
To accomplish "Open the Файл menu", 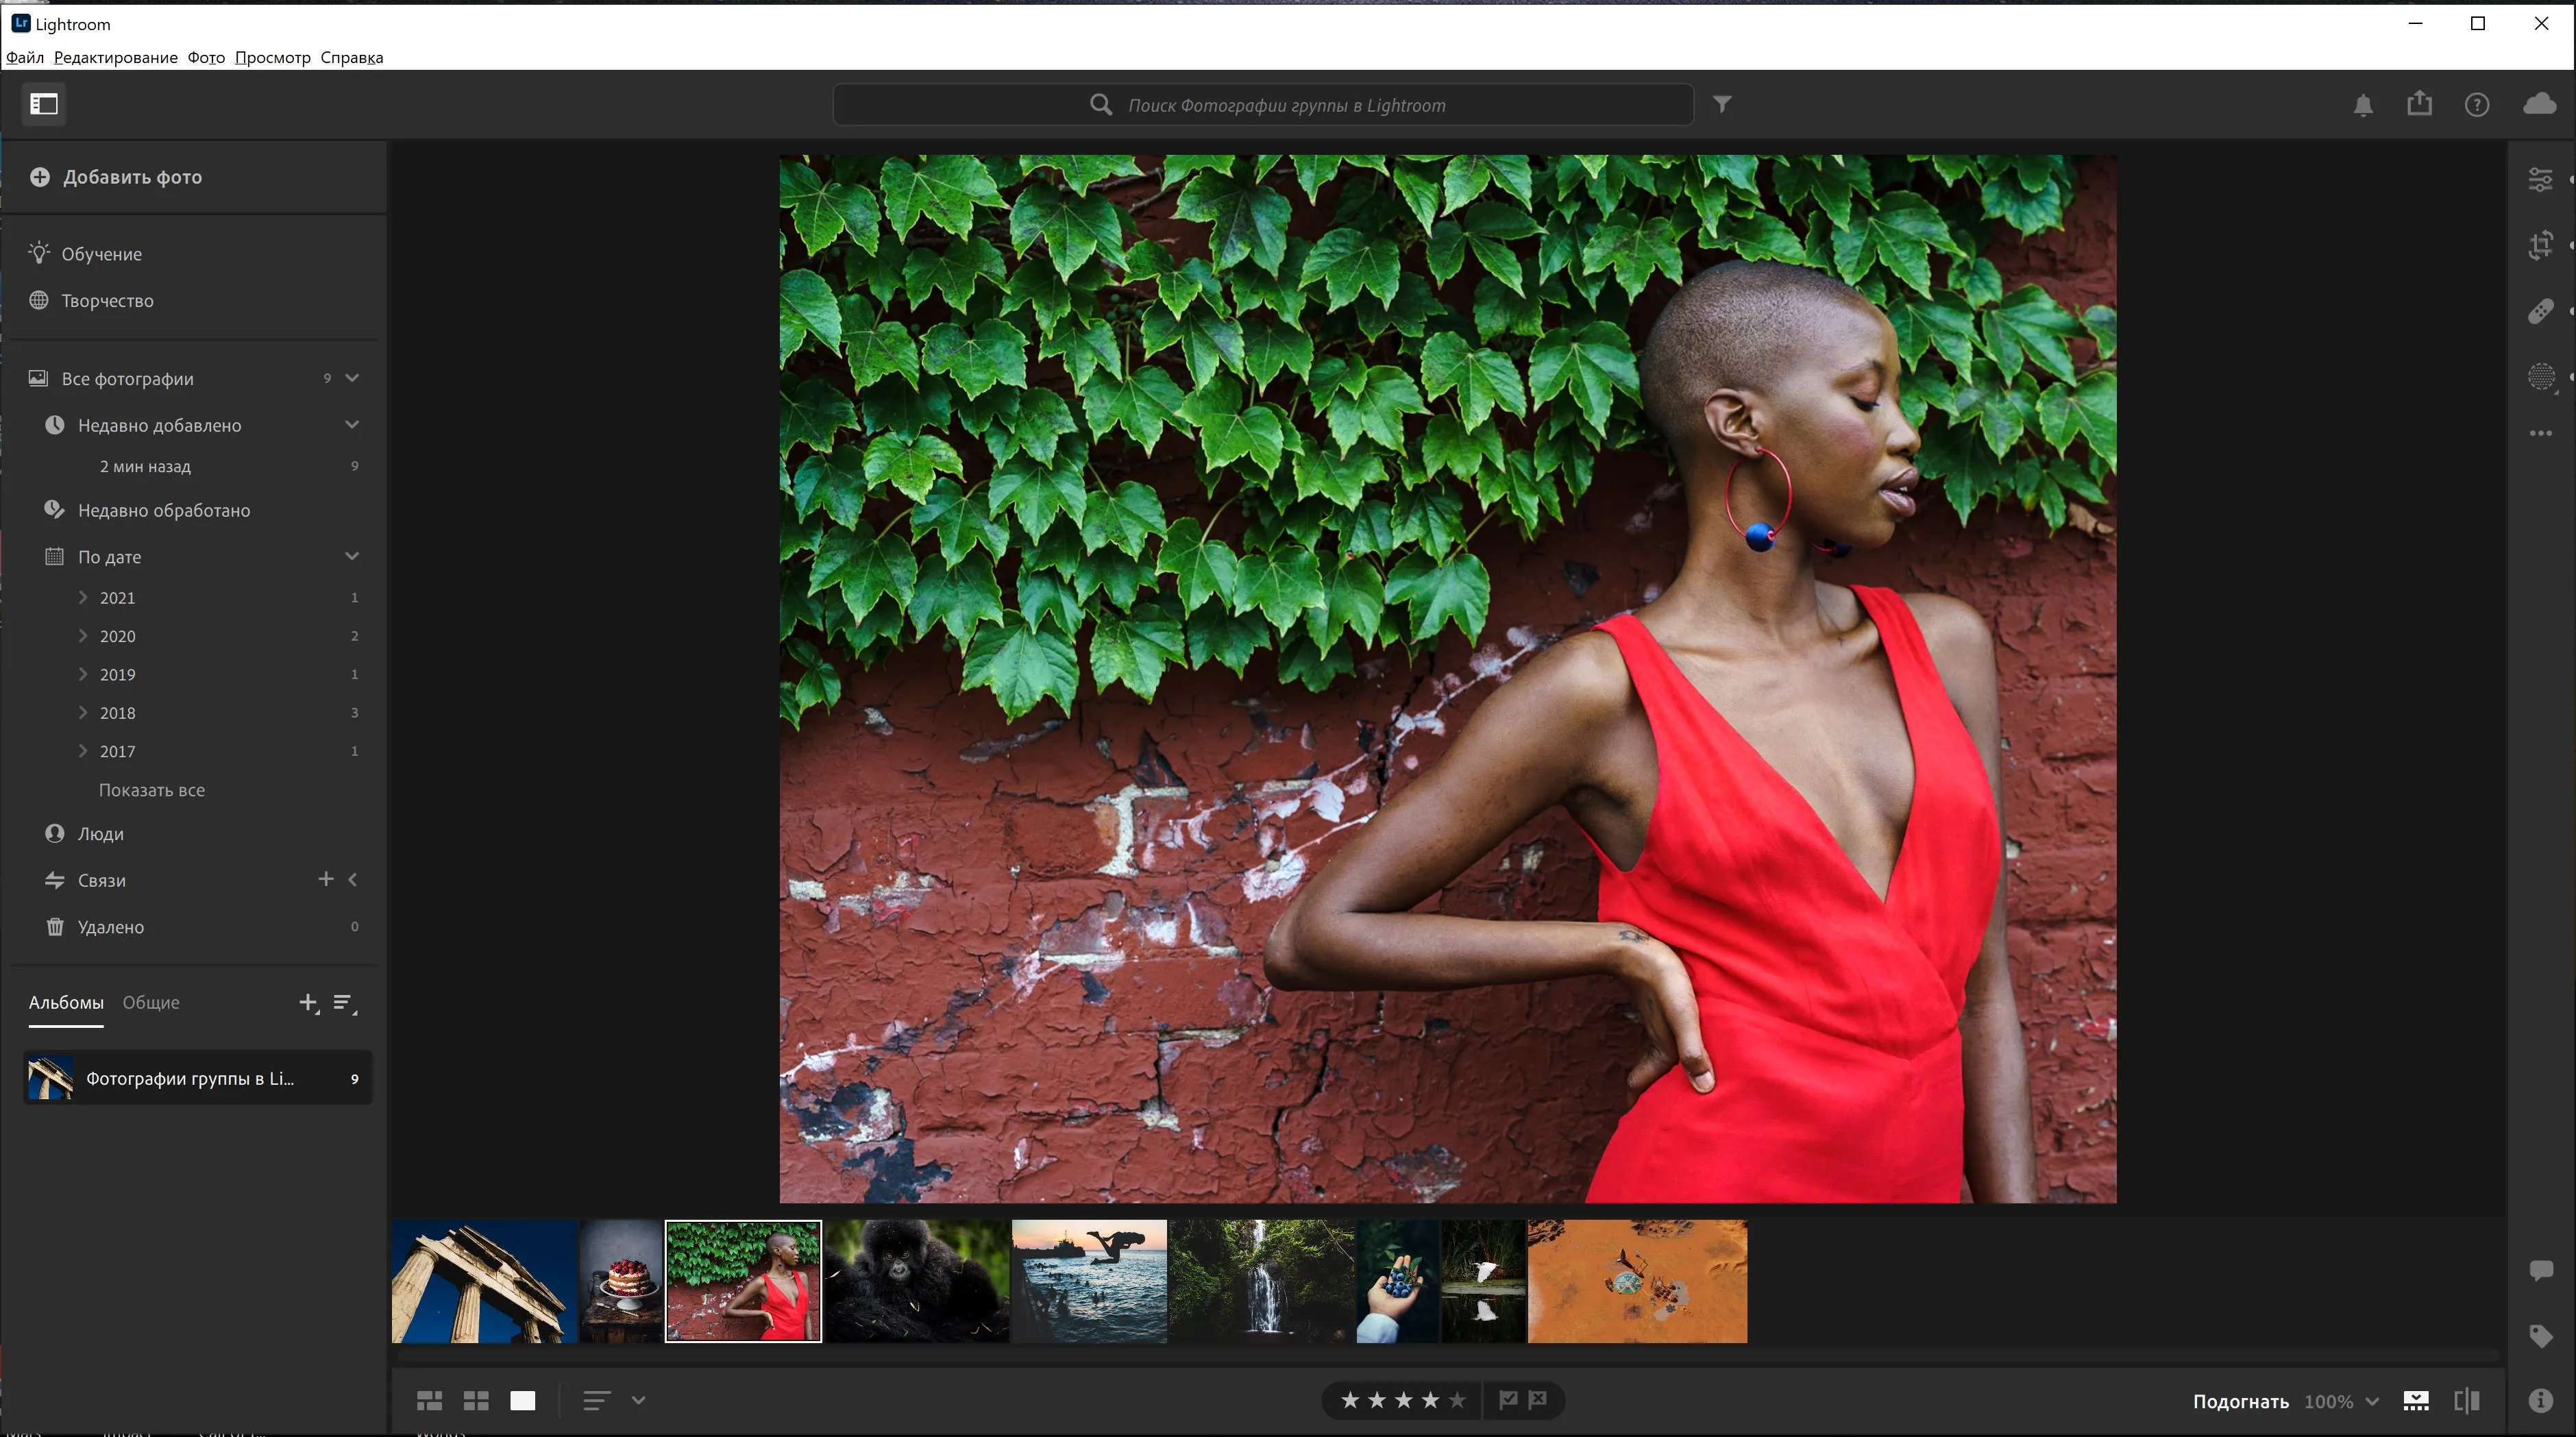I will 24,57.
